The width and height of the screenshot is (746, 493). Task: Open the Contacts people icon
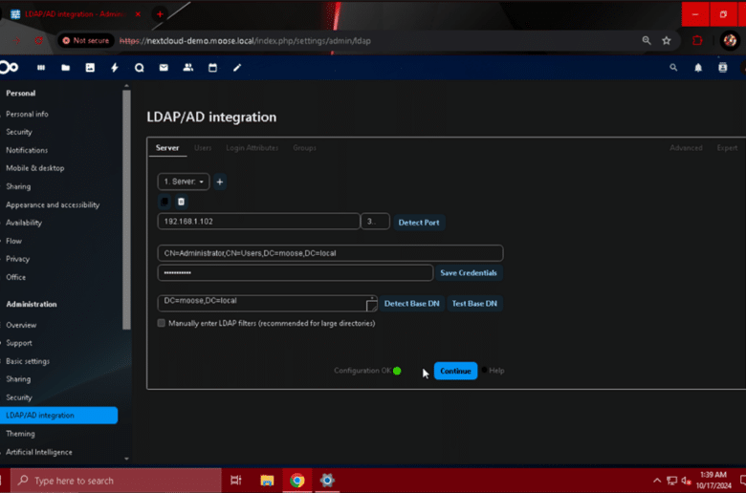(188, 68)
